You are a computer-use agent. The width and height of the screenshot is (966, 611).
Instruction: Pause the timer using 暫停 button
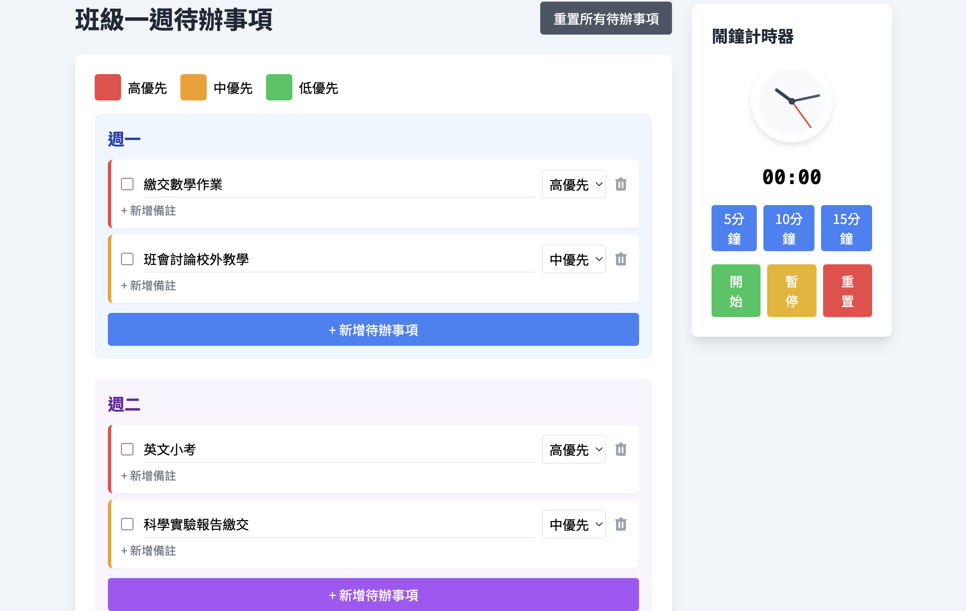pyautogui.click(x=791, y=291)
